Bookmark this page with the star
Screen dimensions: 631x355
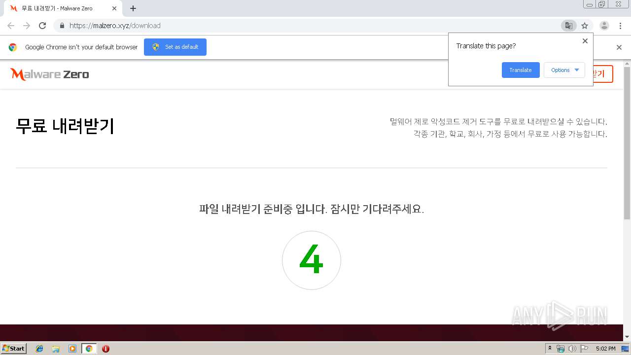[585, 26]
